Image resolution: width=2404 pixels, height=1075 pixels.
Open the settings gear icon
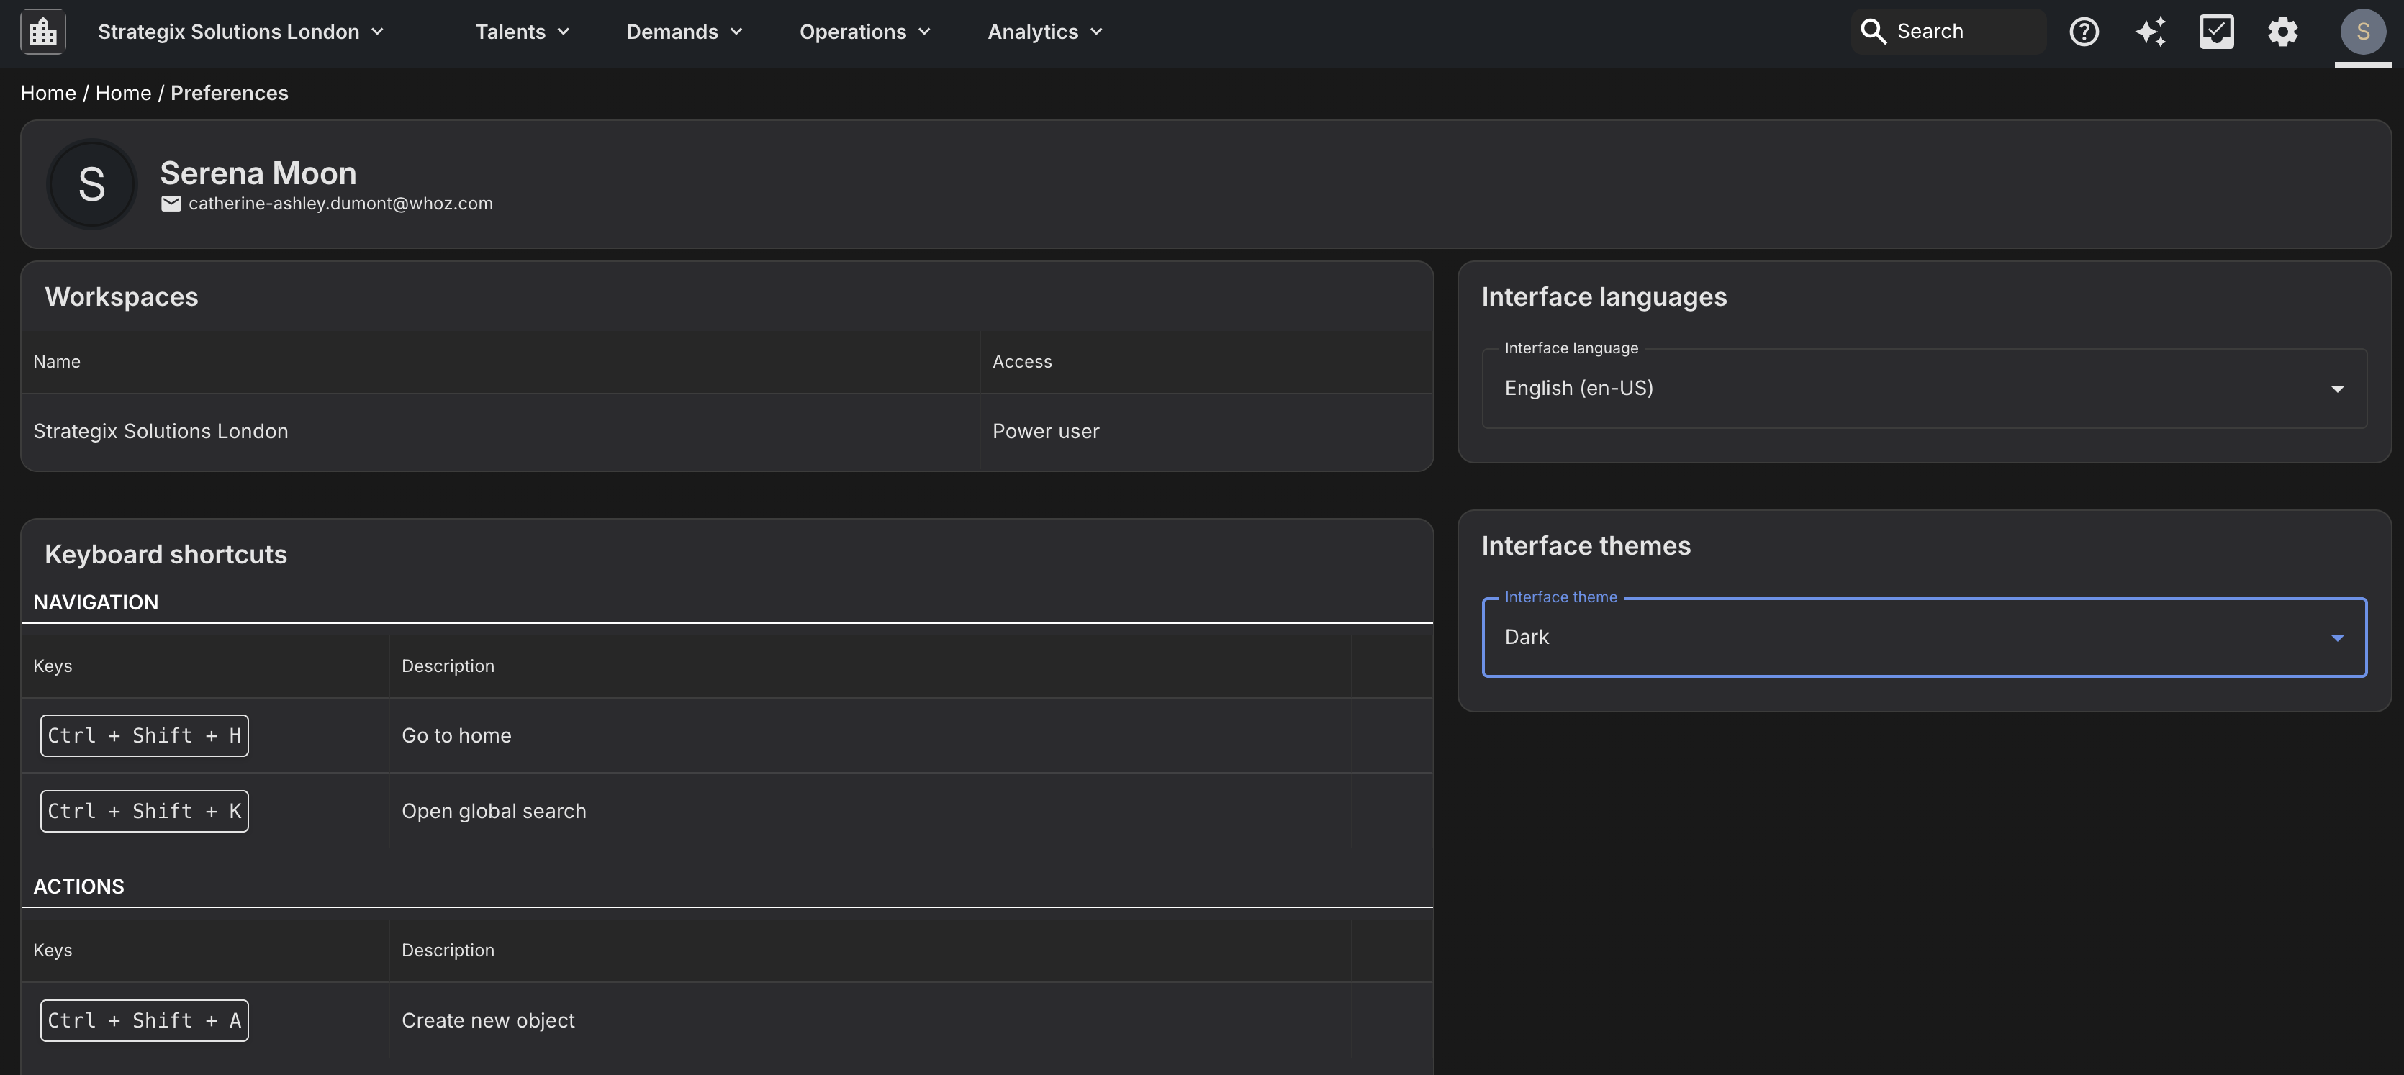pyautogui.click(x=2282, y=31)
